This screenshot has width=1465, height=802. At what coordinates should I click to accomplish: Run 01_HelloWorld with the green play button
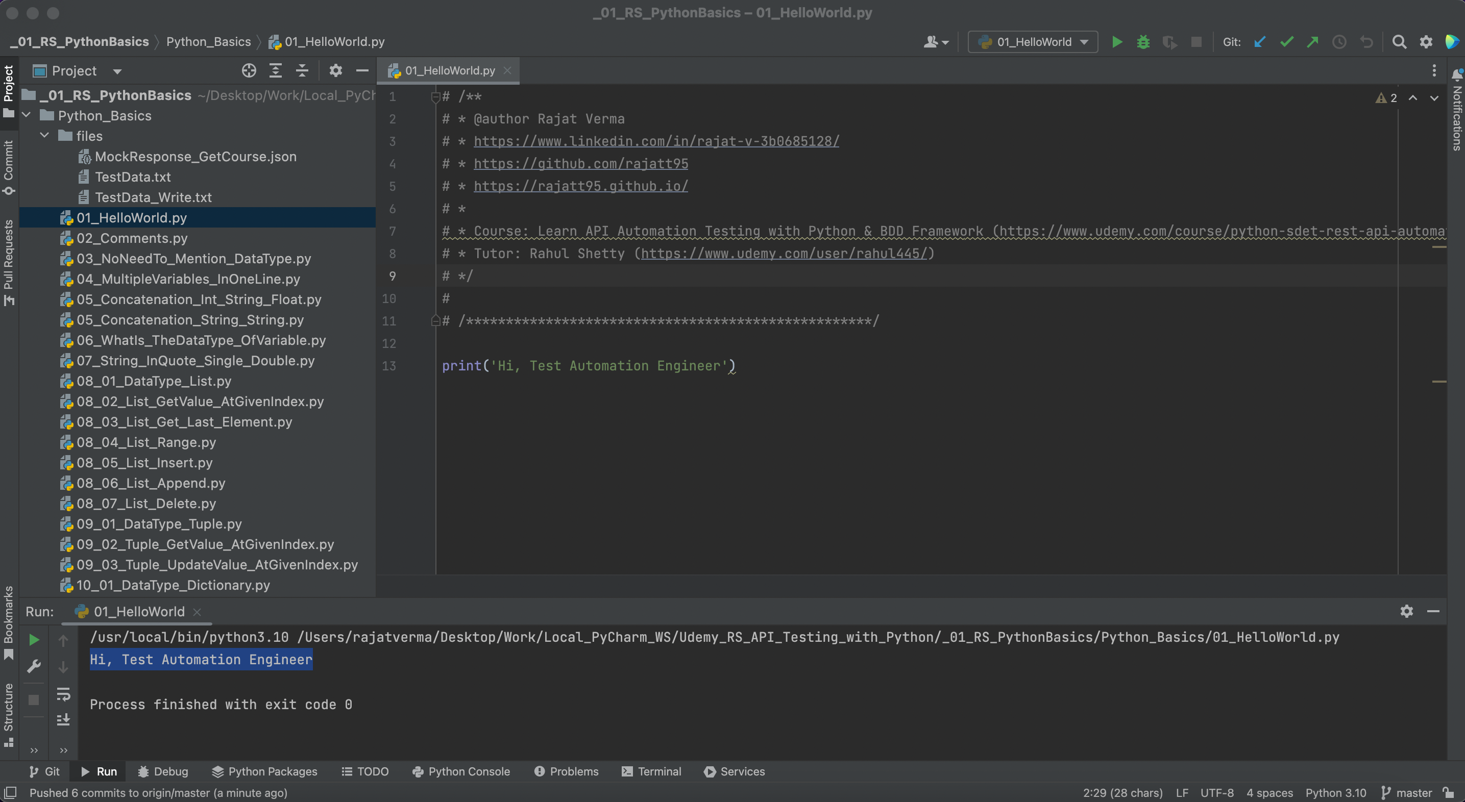coord(1117,42)
